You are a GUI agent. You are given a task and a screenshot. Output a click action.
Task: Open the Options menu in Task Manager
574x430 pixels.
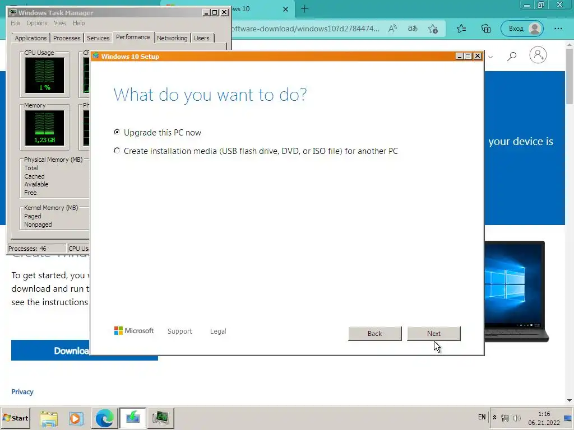click(x=36, y=23)
